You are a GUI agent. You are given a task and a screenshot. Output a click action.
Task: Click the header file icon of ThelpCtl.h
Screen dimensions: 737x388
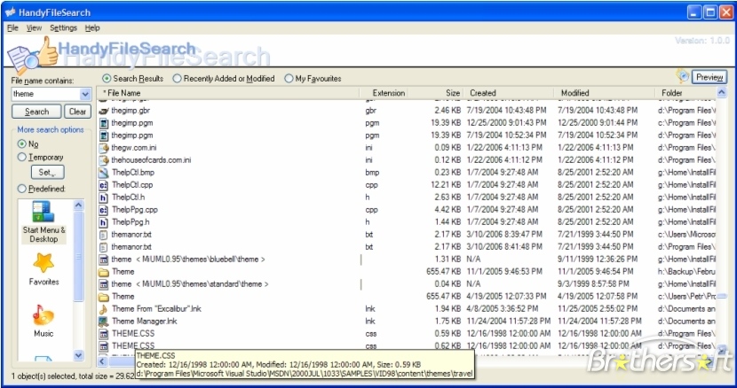pyautogui.click(x=103, y=198)
